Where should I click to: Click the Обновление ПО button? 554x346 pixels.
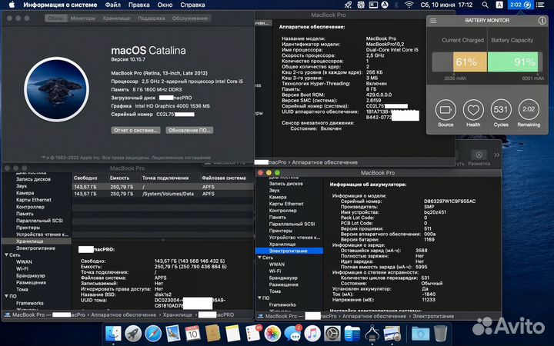coord(189,130)
